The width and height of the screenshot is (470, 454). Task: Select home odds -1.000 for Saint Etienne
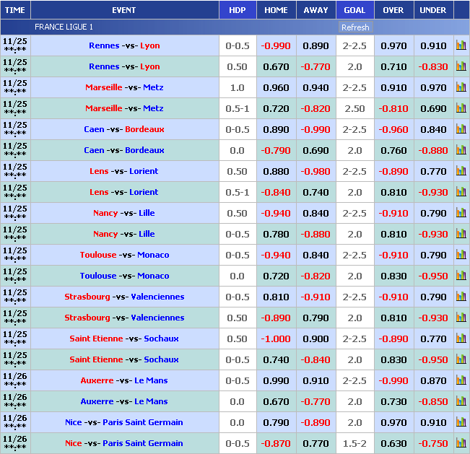click(276, 339)
